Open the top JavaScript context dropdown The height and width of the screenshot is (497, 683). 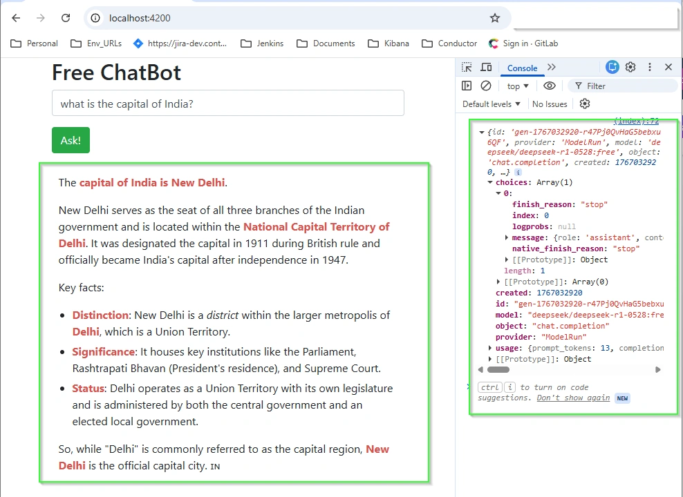518,86
